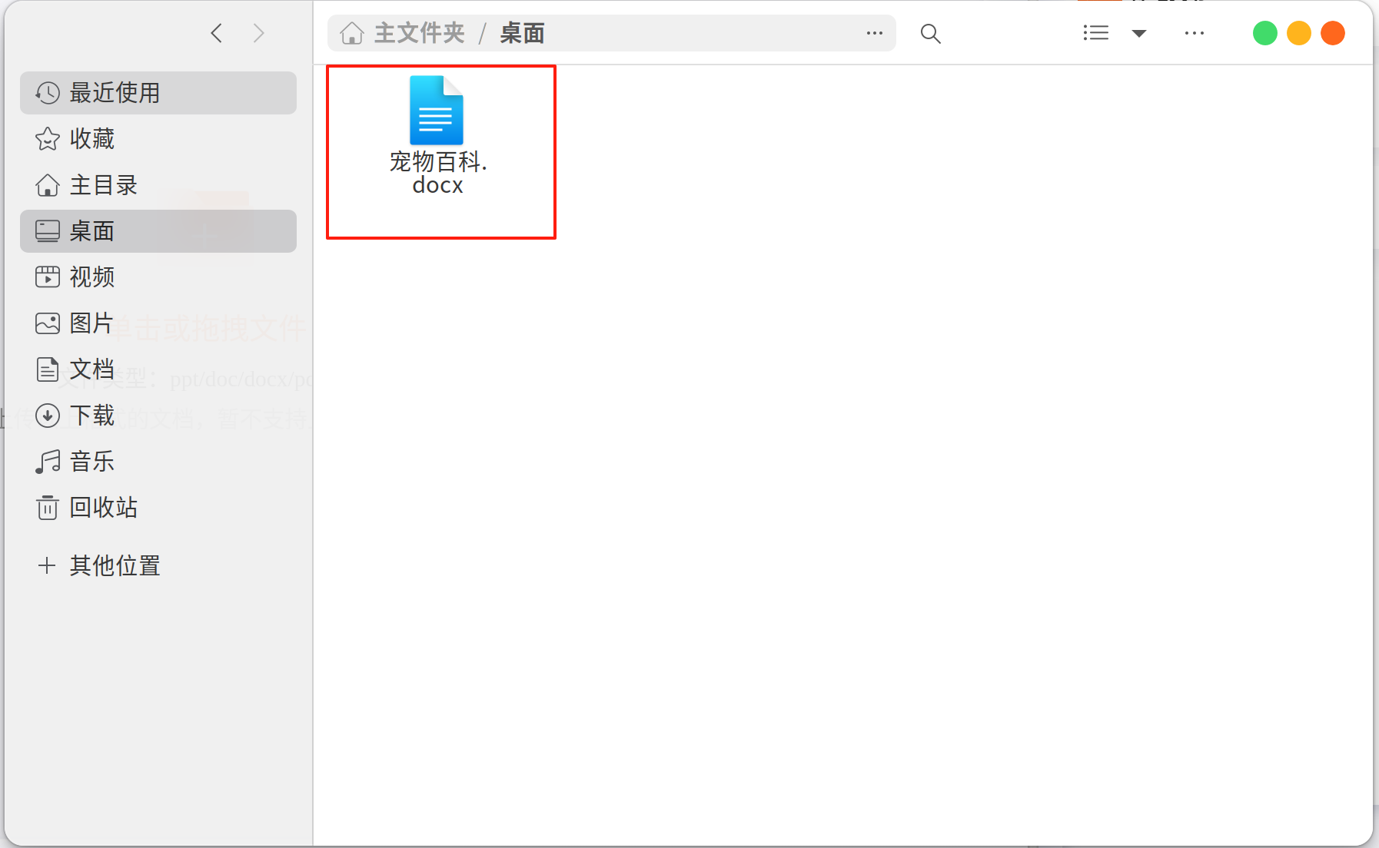Add location with 其他位置 plus button

tap(47, 565)
